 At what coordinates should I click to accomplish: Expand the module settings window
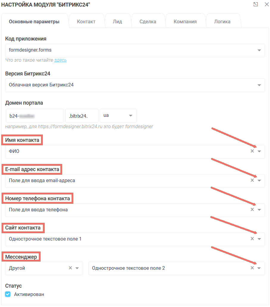[256, 4]
